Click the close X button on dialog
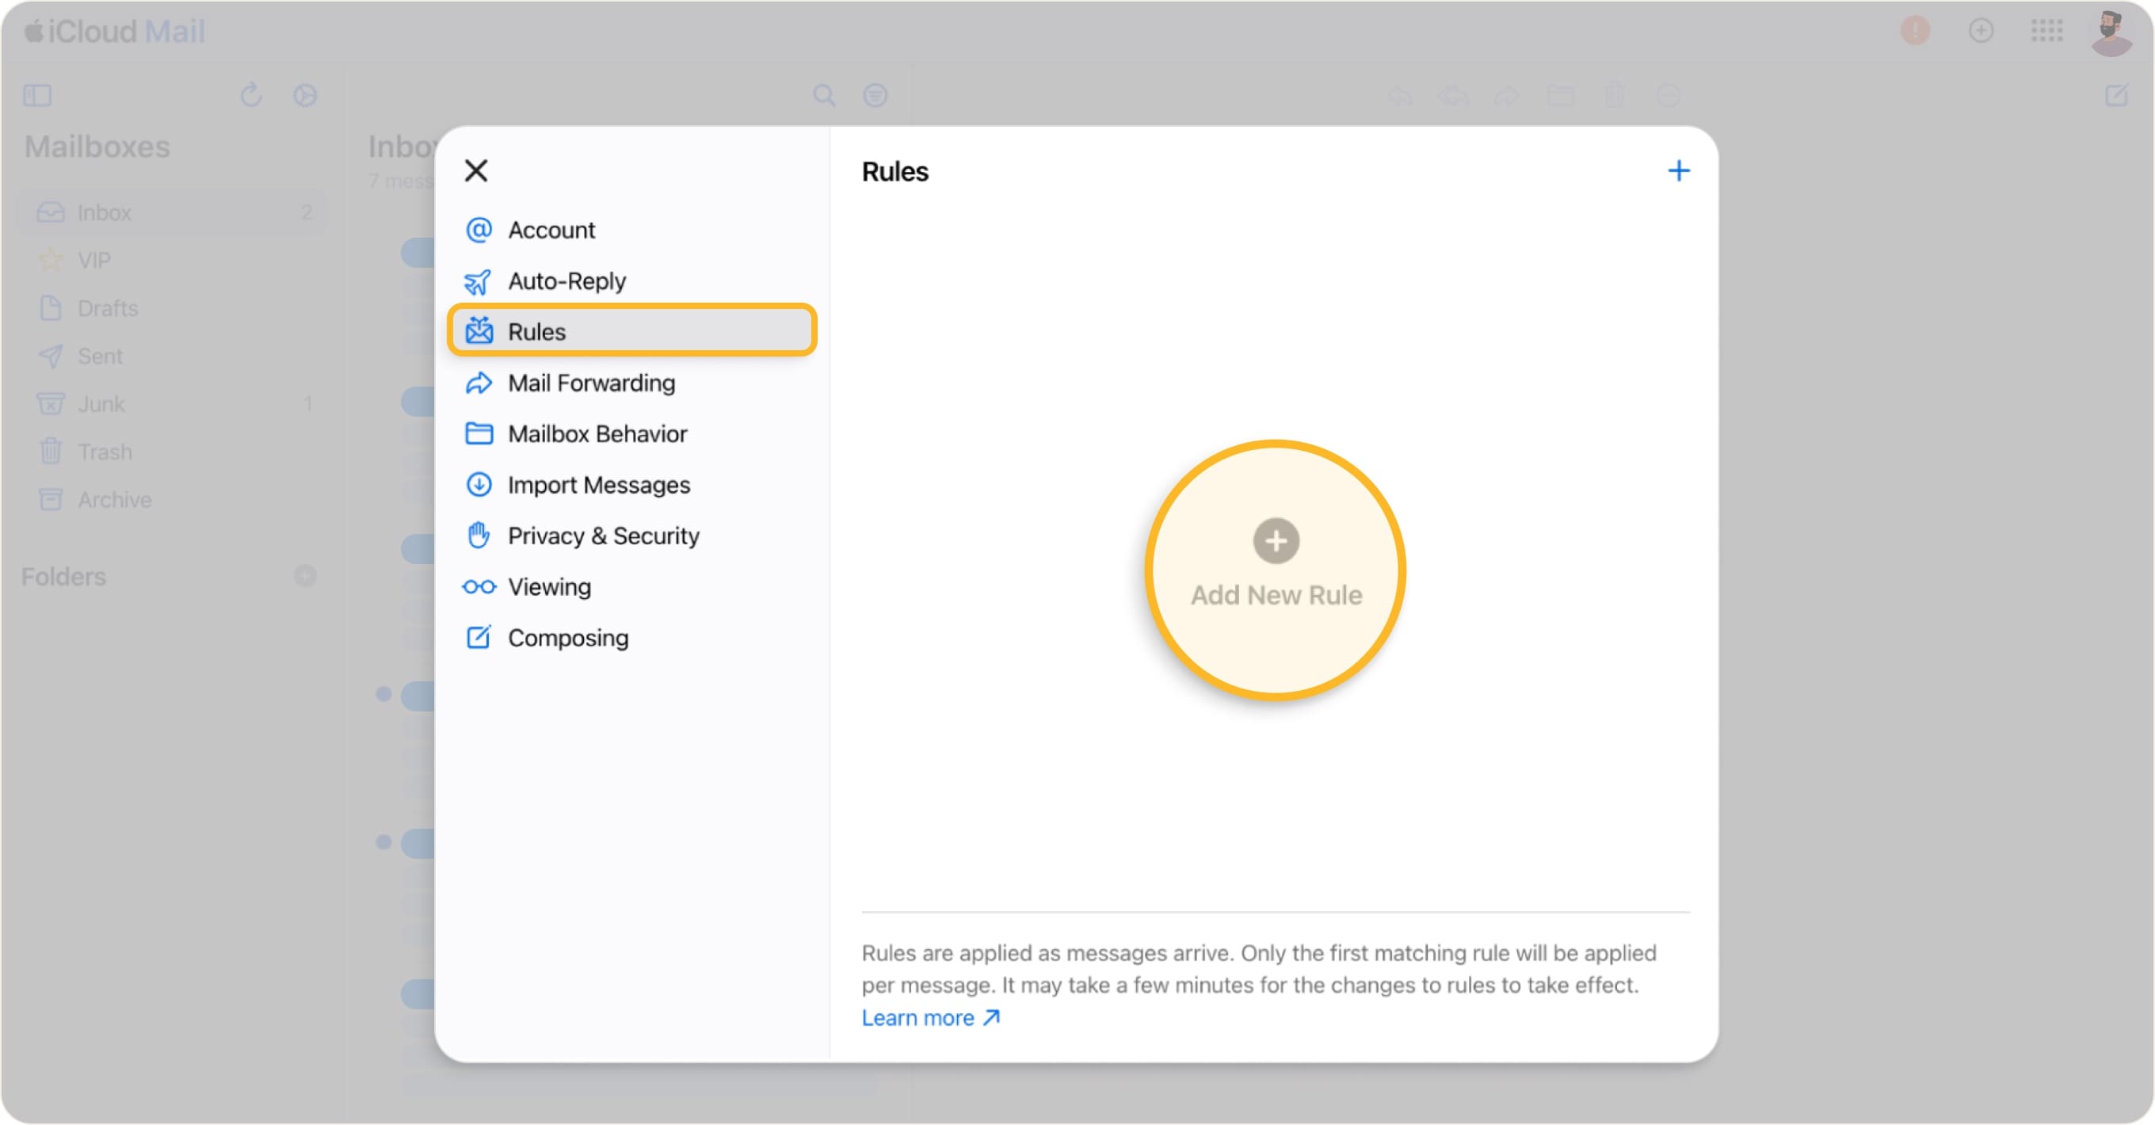Screen dimensions: 2155x1125 click(x=479, y=170)
